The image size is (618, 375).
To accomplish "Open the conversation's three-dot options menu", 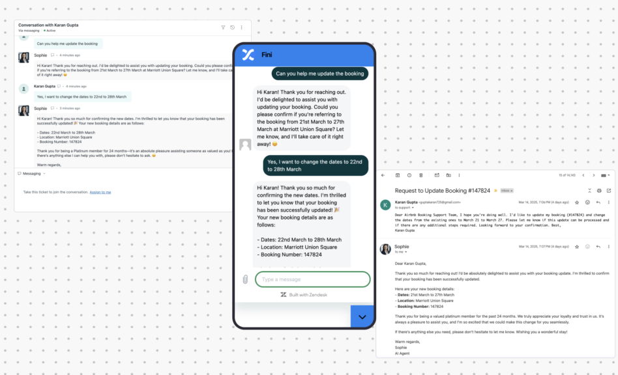I will (242, 27).
